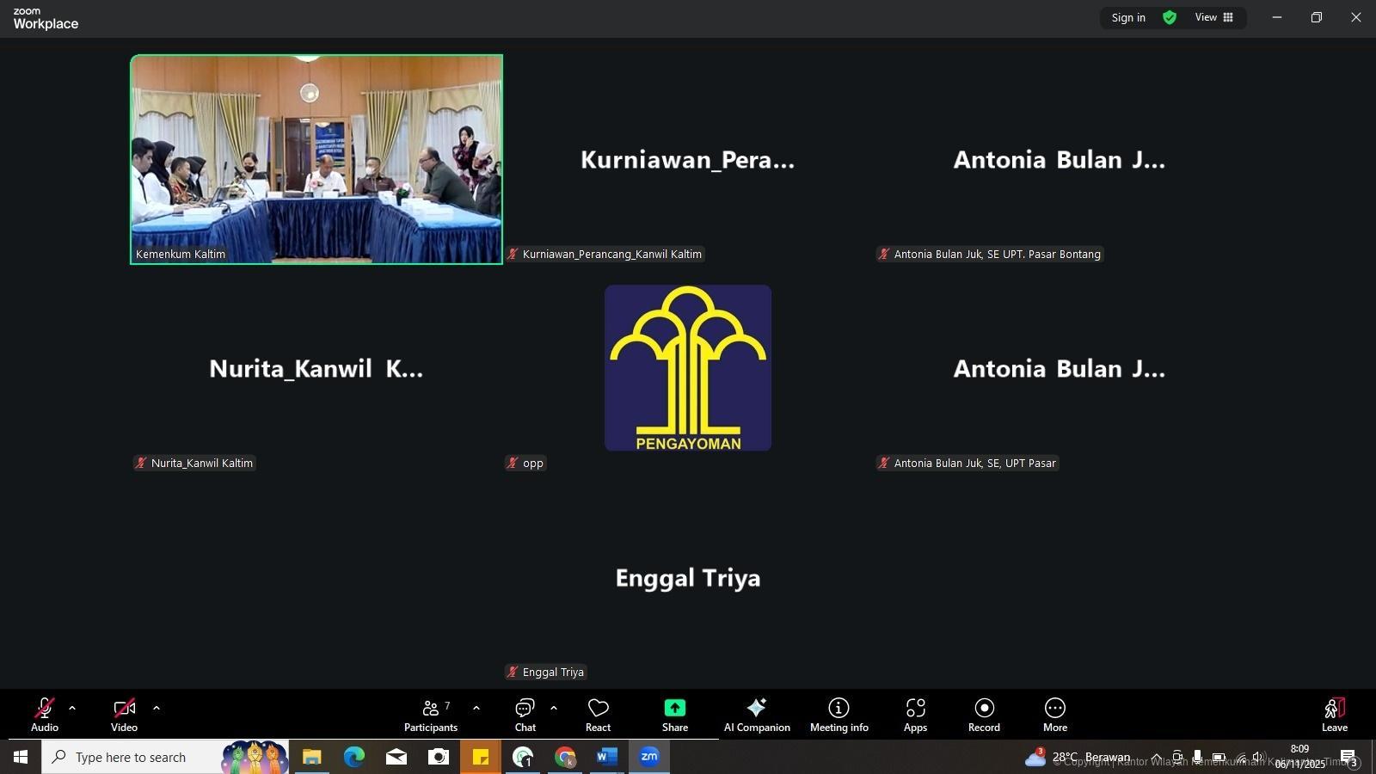Screen dimensions: 1376x774
Task: Click the encryption shield icon
Action: pos(1170,17)
